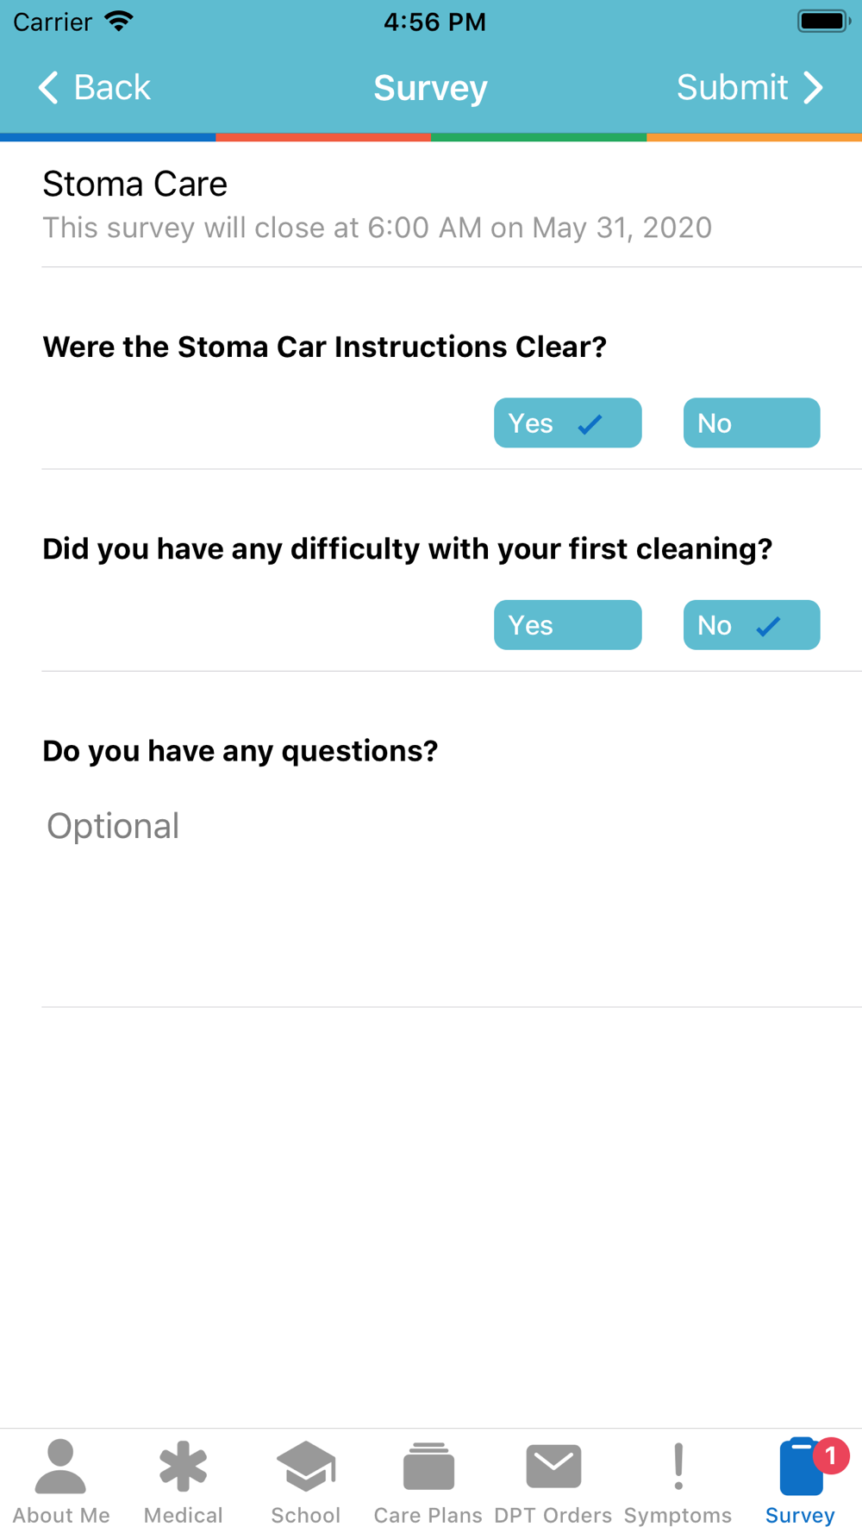Screen dimensions: 862x1533
Task: Tap the Stoma Care survey title
Action: [135, 184]
